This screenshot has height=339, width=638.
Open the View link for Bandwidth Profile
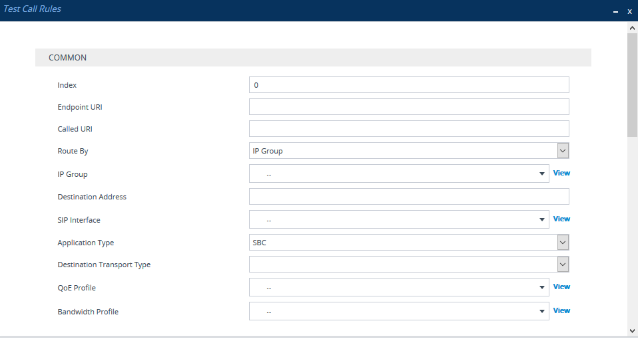point(561,310)
